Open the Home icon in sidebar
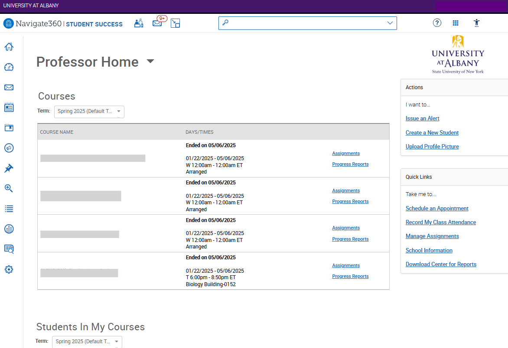Viewport: 508px width, 348px height. coord(9,47)
